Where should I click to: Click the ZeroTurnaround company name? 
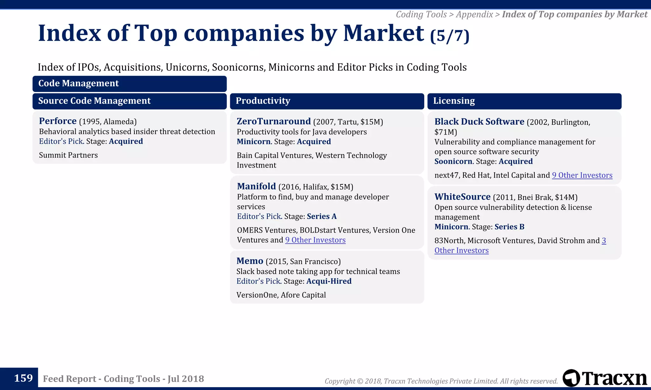coord(274,121)
